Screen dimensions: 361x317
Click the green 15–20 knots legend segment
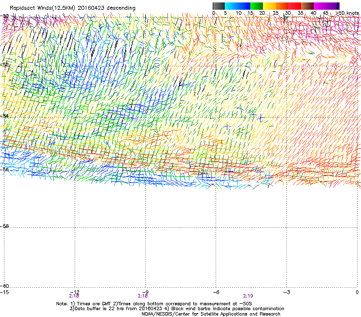[257, 6]
